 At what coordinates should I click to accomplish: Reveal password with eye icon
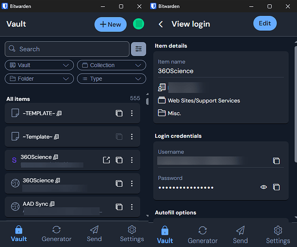pyautogui.click(x=263, y=187)
